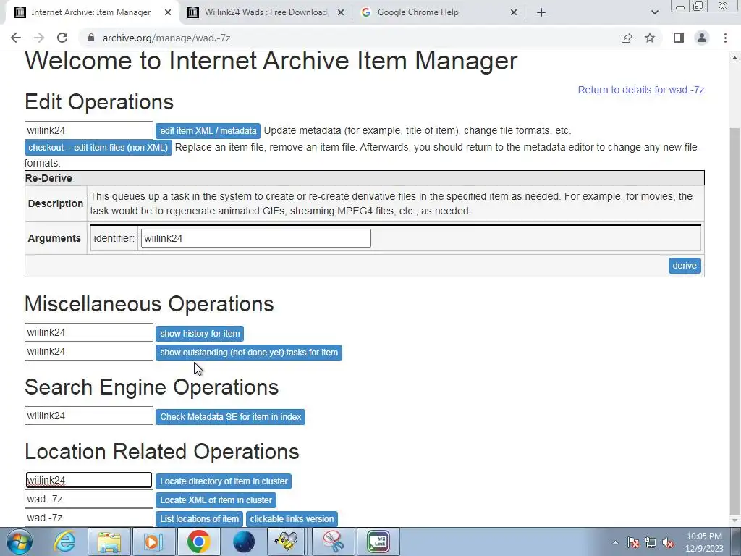
Task: Focus the Locate directory identifier field
Action: 89,481
